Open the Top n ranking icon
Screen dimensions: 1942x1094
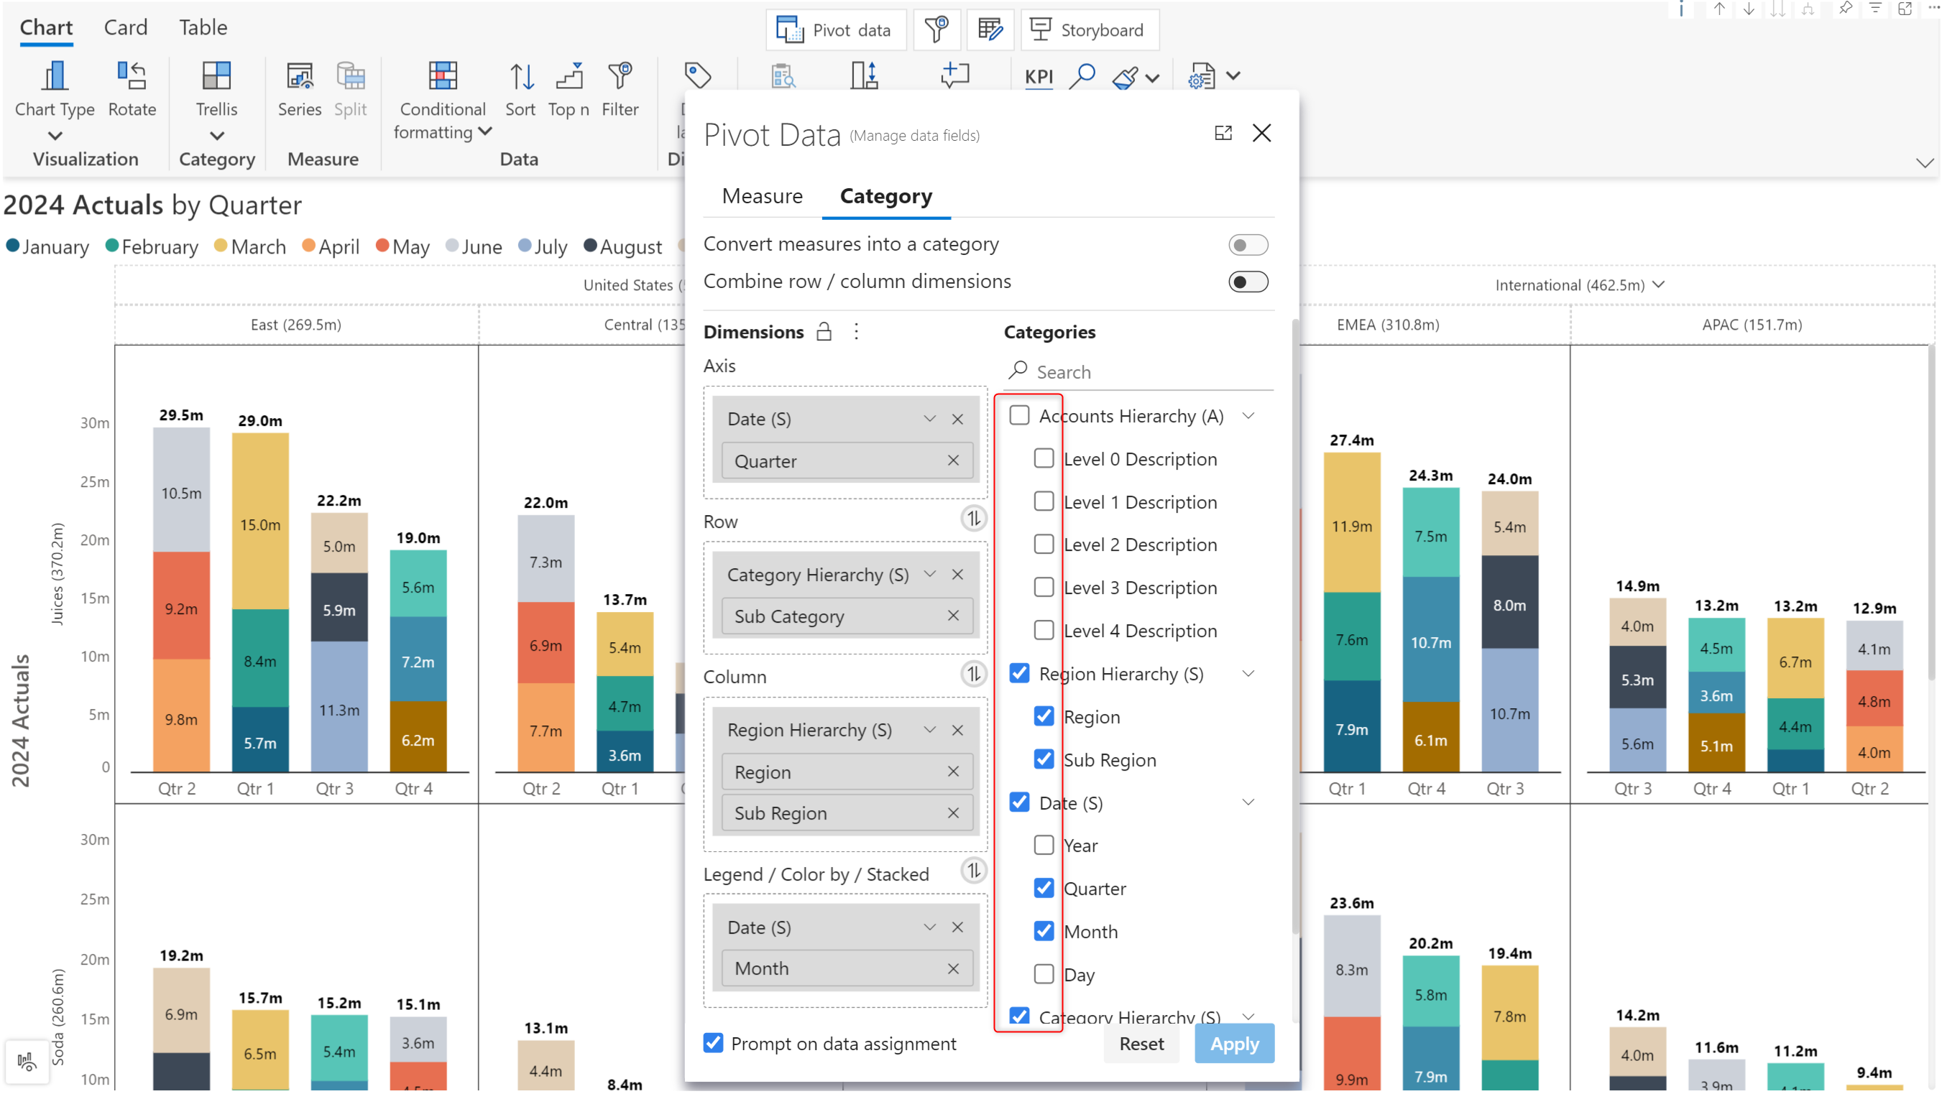tap(569, 75)
